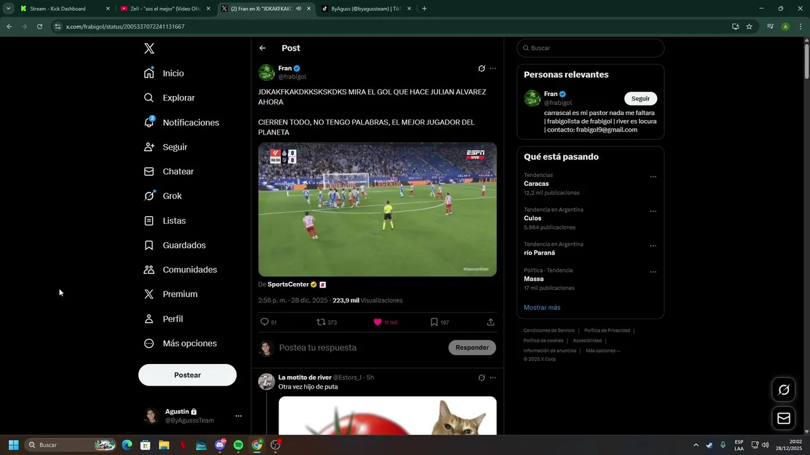The image size is (810, 455).
Task: Reload the current page
Action: (x=39, y=27)
